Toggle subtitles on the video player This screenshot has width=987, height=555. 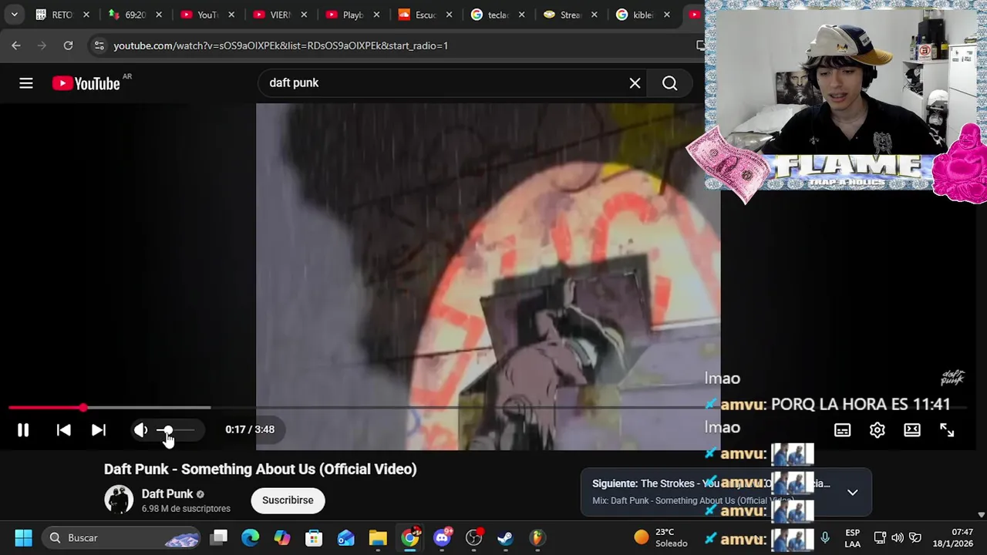pos(842,430)
